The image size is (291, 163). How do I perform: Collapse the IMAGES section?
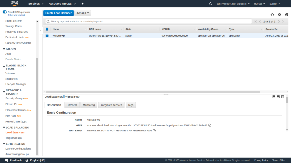point(4,49)
